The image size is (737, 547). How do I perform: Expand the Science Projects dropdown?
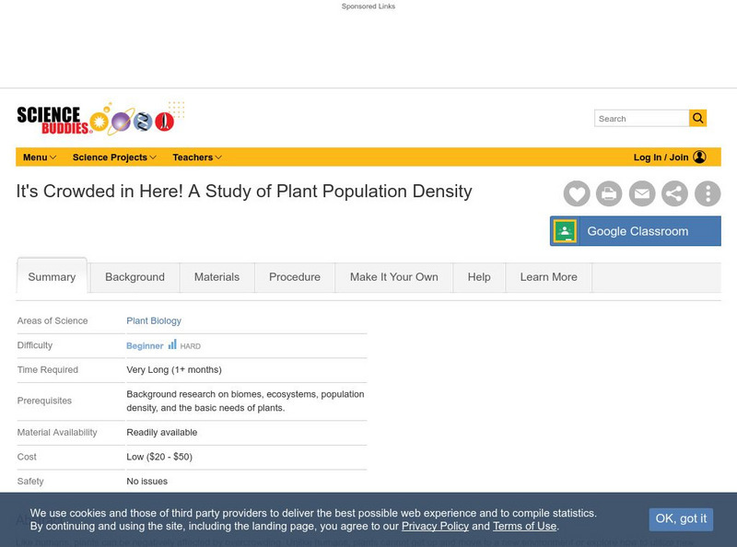(114, 157)
